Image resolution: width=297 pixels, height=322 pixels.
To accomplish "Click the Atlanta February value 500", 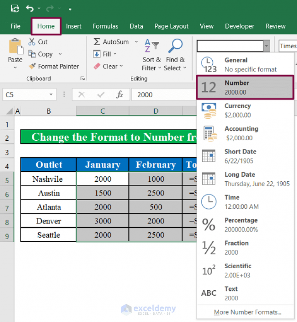I will [x=156, y=207].
